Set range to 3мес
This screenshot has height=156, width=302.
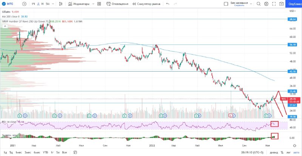[x=28, y=152]
